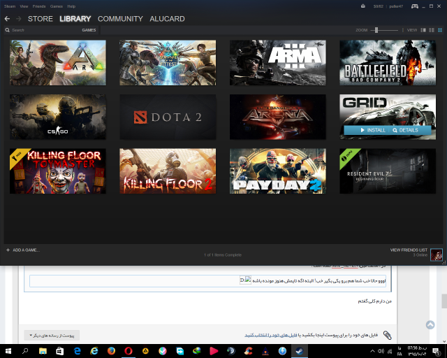The image size is (447, 358).
Task: Open the volume icon in system tray
Action: (381, 351)
